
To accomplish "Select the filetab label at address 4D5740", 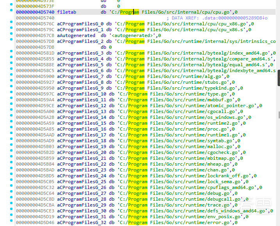I will [66, 12].
